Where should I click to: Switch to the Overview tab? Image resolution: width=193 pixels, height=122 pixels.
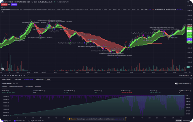coord(4,87)
